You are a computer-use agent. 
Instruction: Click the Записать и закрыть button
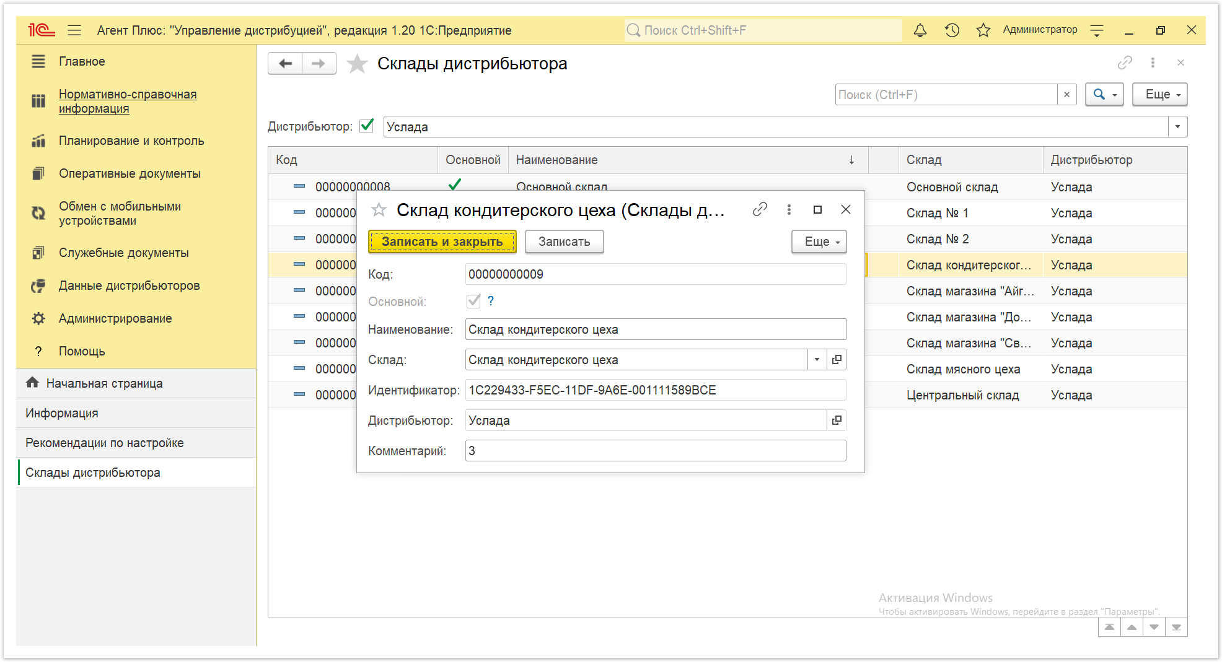(442, 242)
